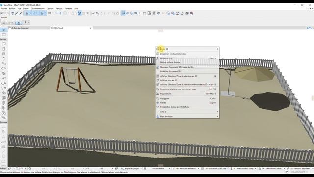This screenshot has width=314, height=177.
Task: Select the Wall tool in the toolbox
Action: coord(3,44)
